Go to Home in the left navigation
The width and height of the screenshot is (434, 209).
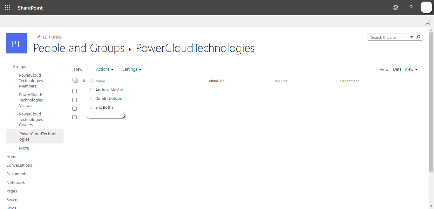(x=12, y=157)
